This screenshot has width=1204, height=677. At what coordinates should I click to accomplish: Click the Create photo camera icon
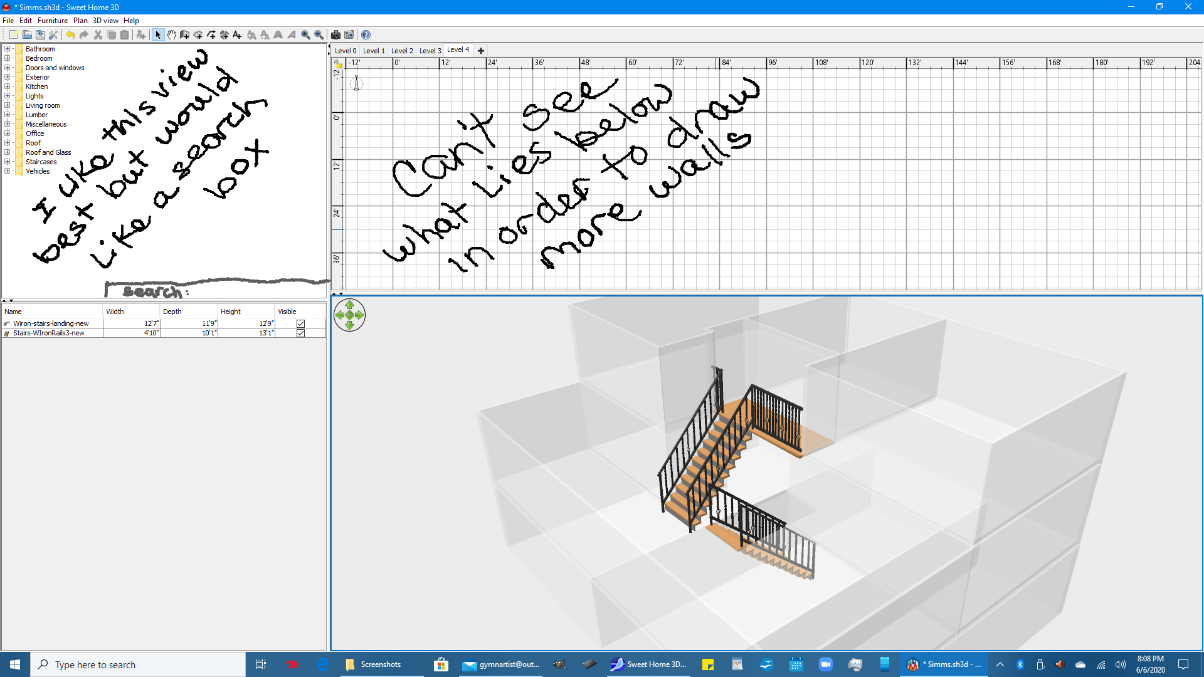(335, 35)
